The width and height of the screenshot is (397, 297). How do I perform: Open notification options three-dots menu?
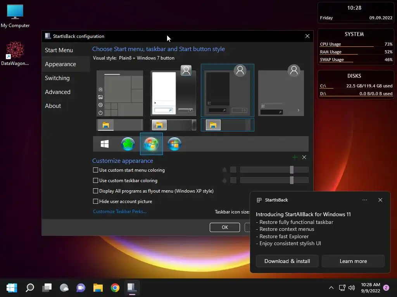pos(364,200)
